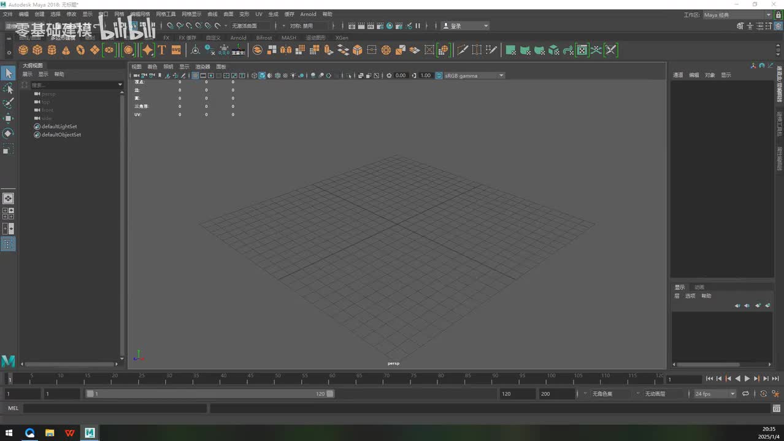Toggle the viewport grid display button
784x441 pixels.
(x=195, y=76)
